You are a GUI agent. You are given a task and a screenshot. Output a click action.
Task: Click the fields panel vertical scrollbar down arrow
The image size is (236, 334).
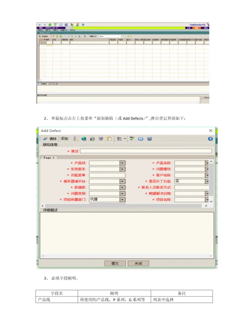point(211,201)
